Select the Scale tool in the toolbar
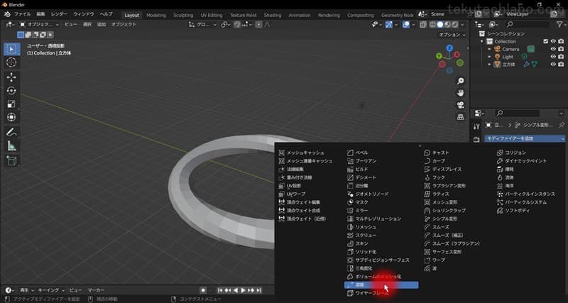The height and width of the screenshot is (303, 568). click(11, 104)
